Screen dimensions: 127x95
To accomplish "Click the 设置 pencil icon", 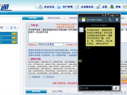I will [98, 7].
